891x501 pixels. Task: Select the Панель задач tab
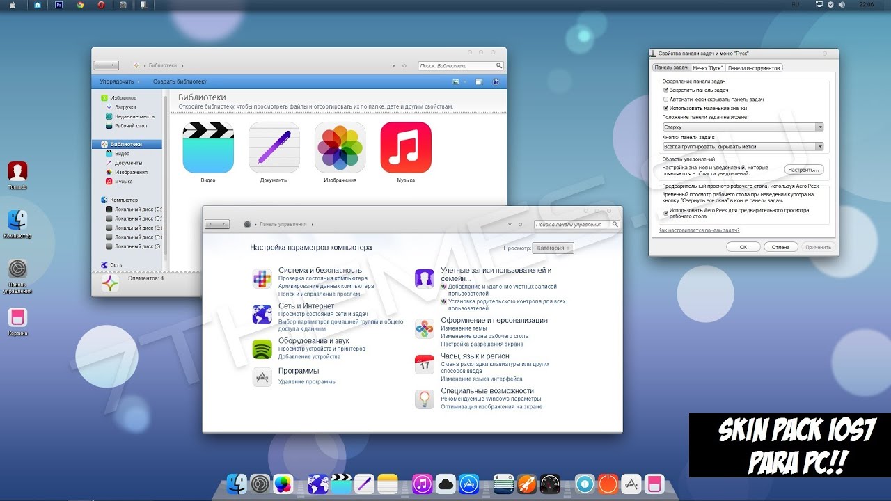(671, 67)
